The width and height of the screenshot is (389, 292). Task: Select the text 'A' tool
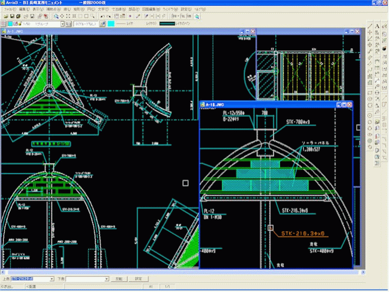click(377, 26)
